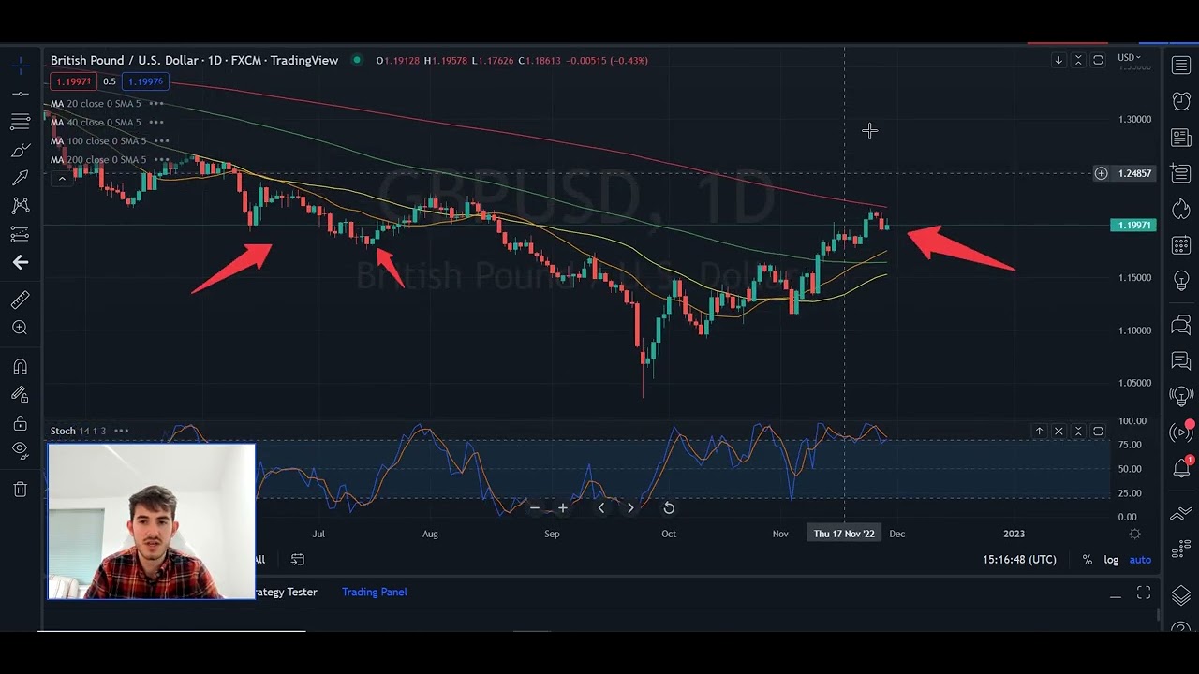1199x674 pixels.
Task: Open the alerts clock panel
Action: [x=1180, y=101]
